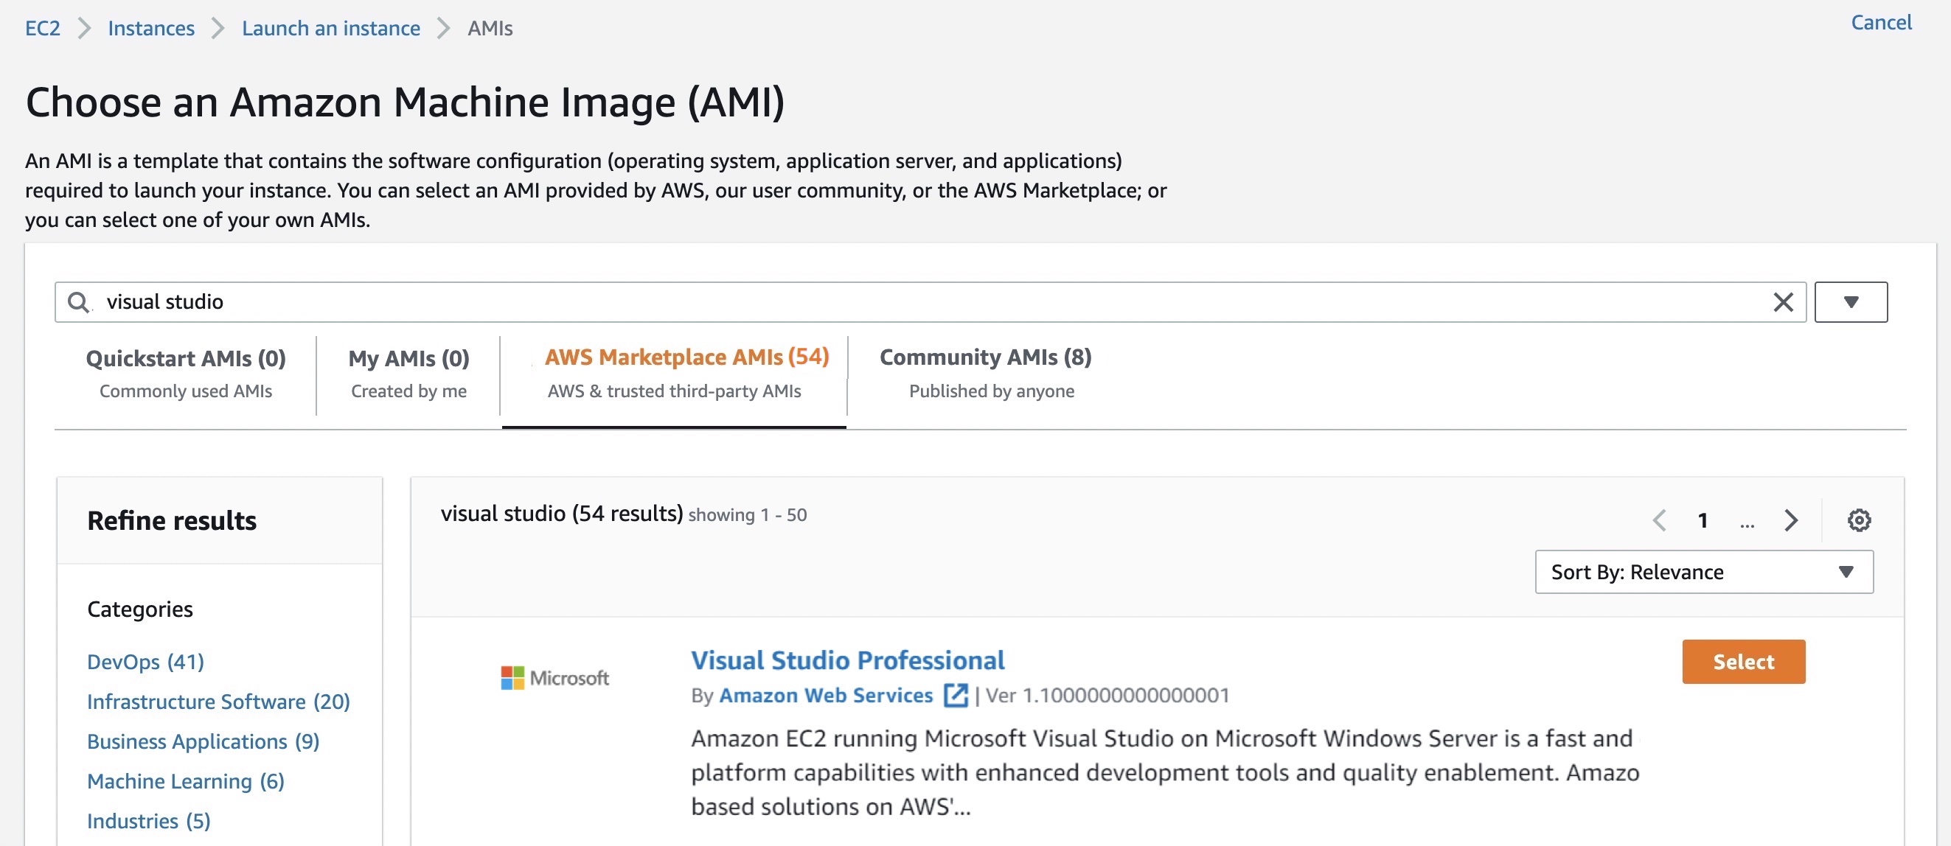The width and height of the screenshot is (1951, 846).
Task: Go to the next results page
Action: (x=1790, y=520)
